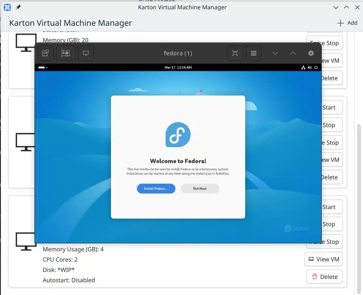Click View VM button in last card
This screenshot has width=363, height=295.
[x=324, y=259]
